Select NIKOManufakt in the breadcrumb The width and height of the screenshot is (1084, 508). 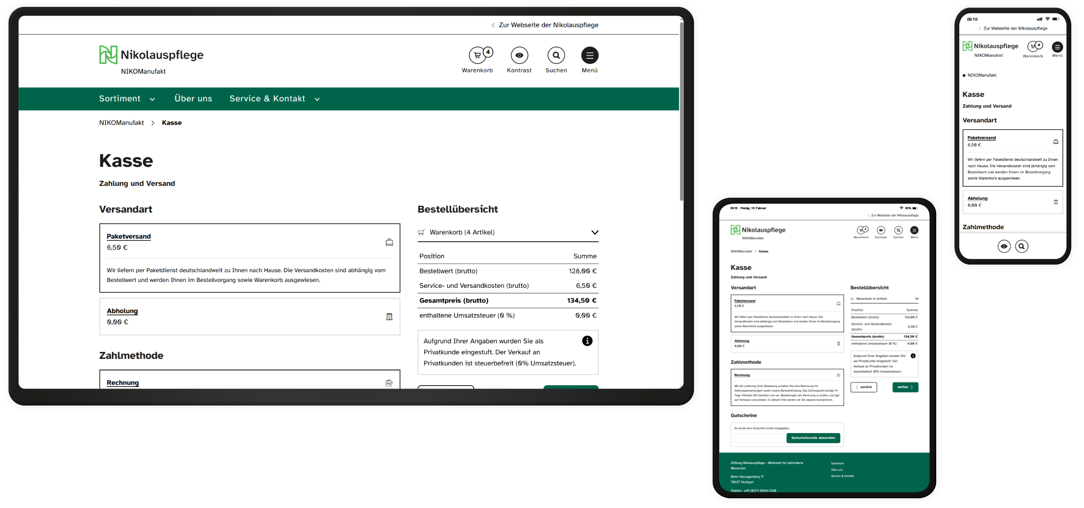(121, 122)
